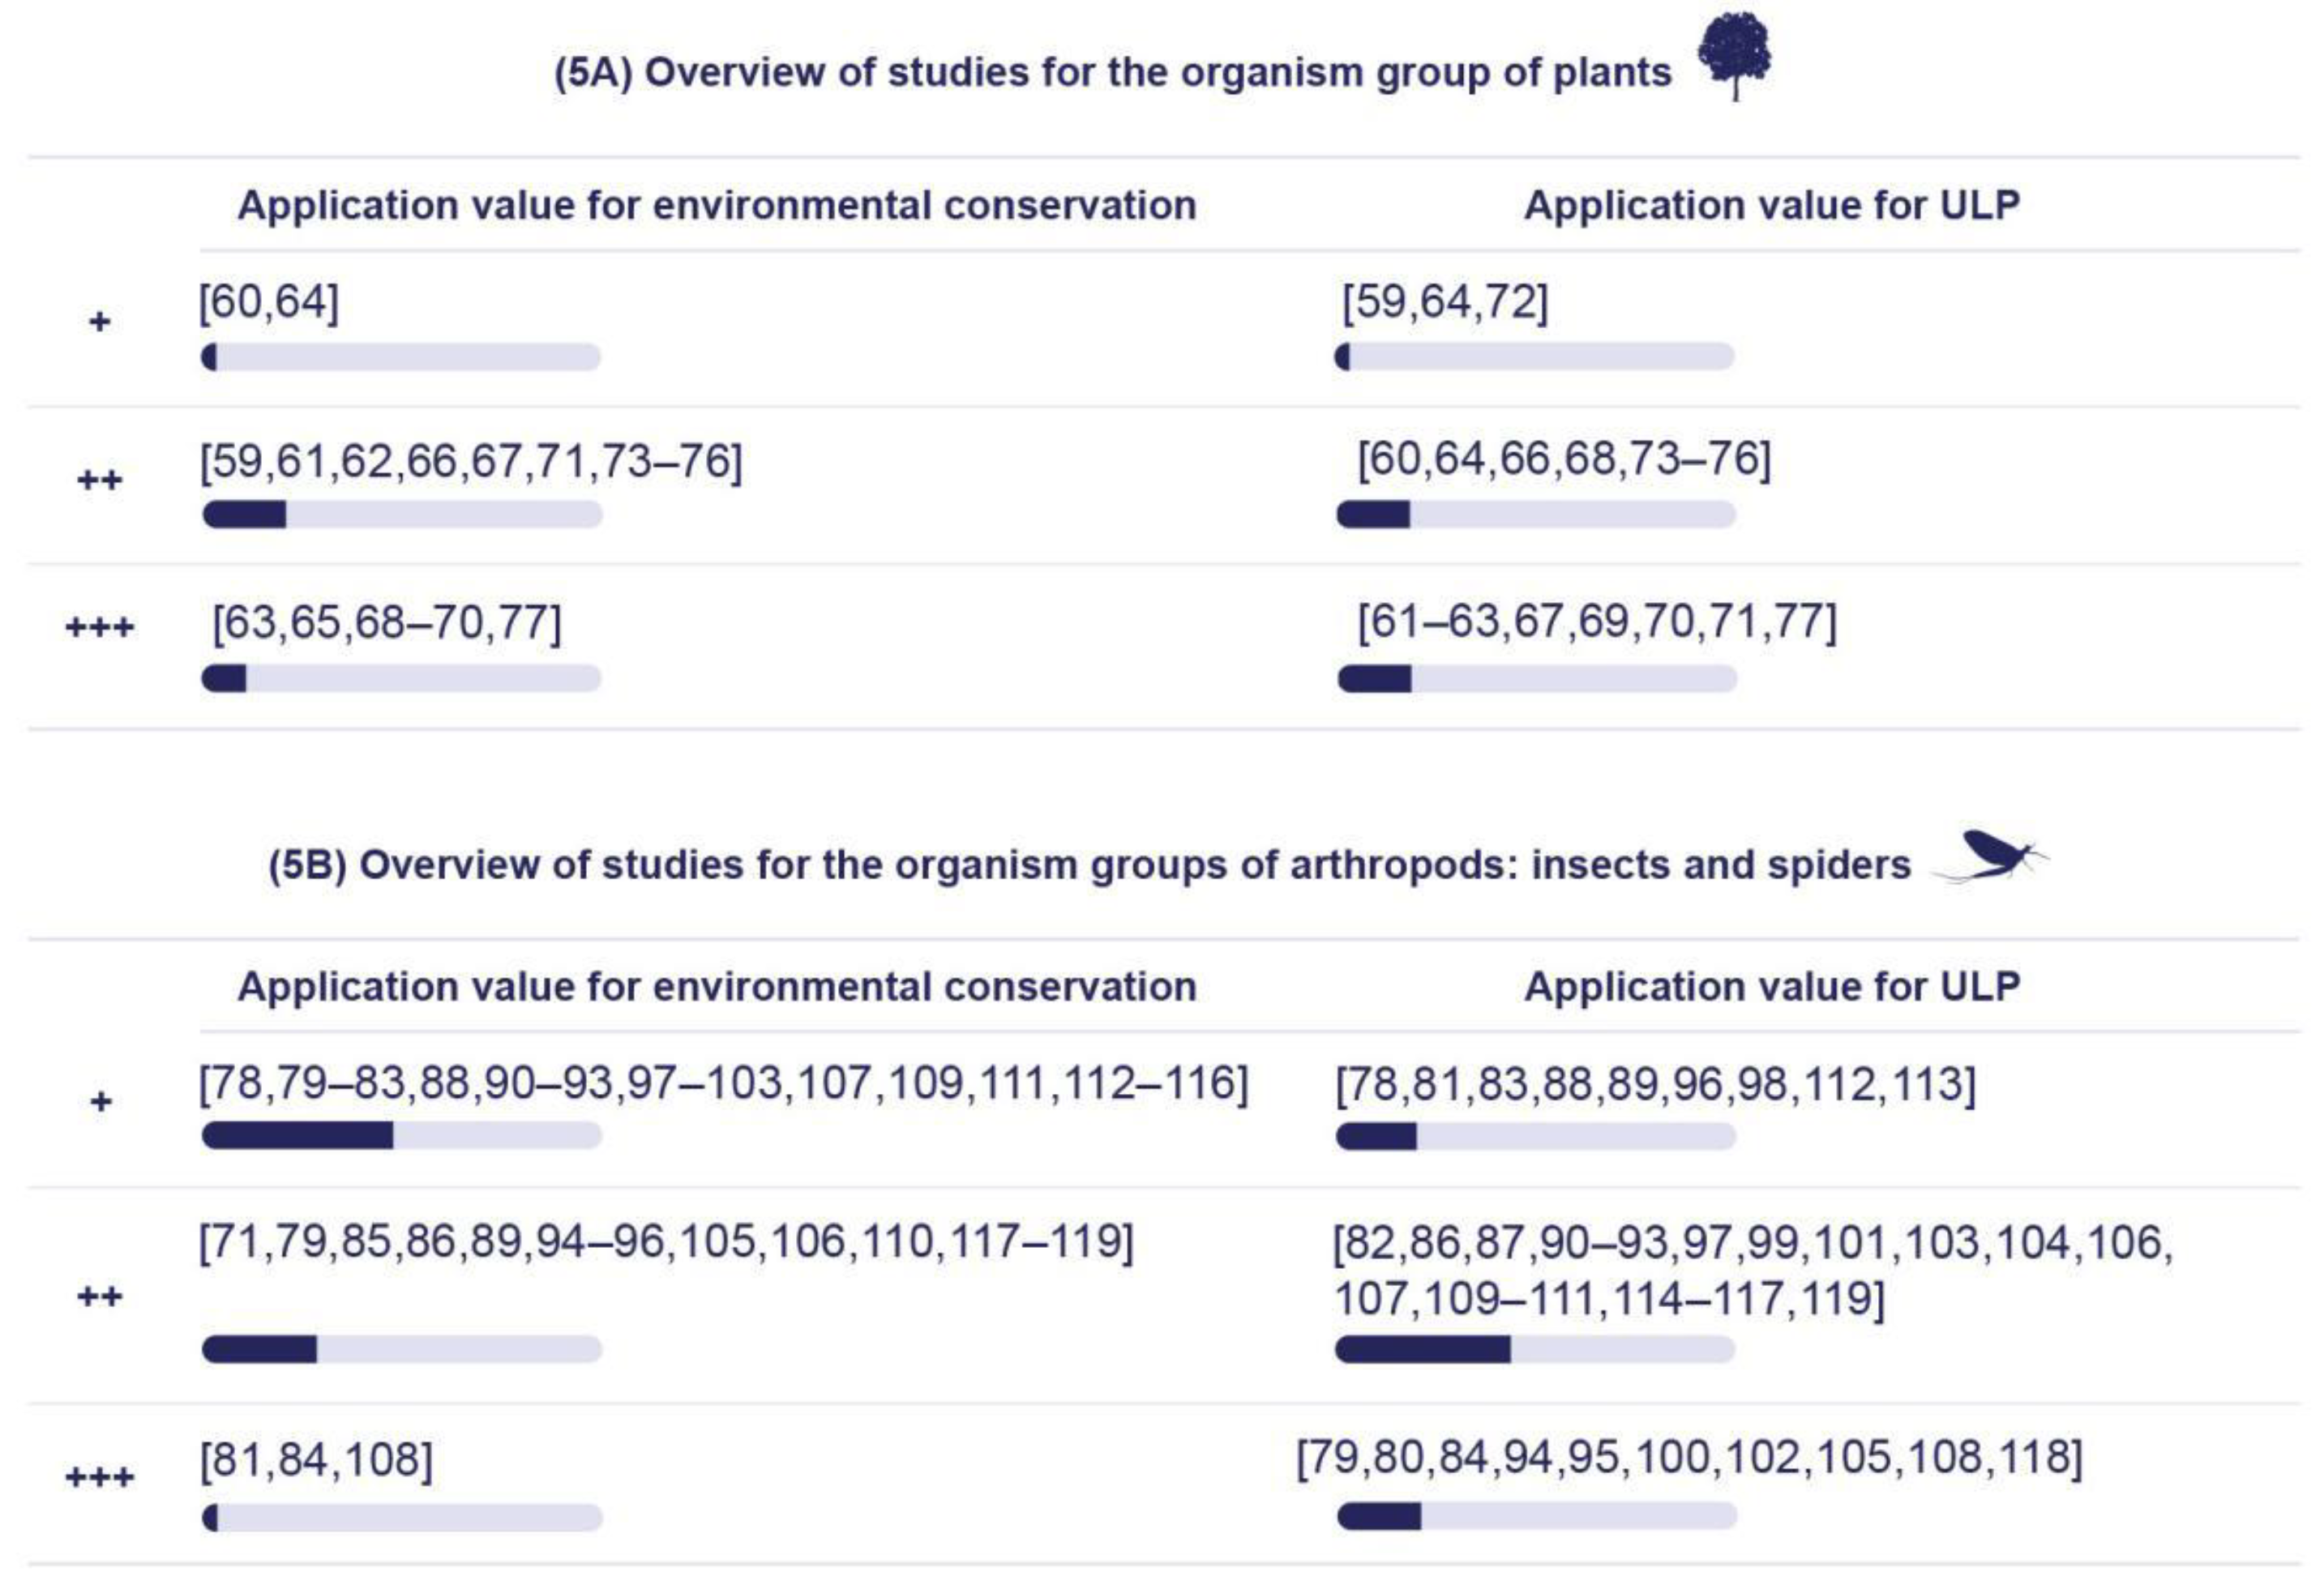This screenshot has height=1589, width=2324.
Task: Click the double plus symbol in the arthropods table
Action: 99,1297
